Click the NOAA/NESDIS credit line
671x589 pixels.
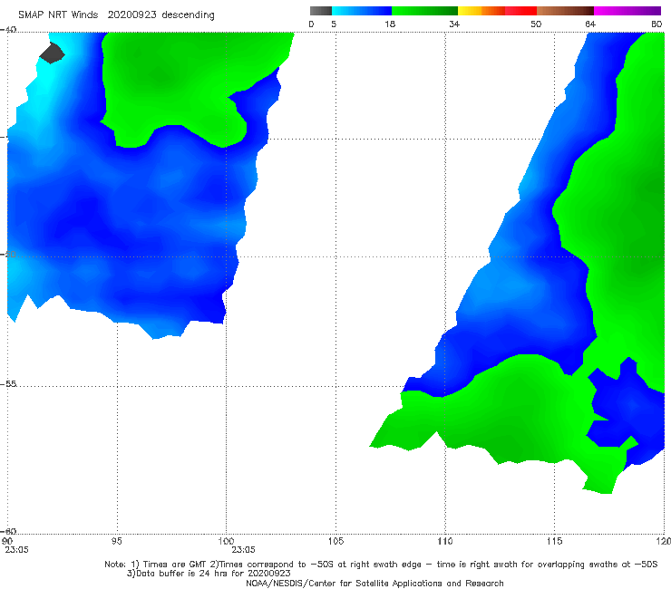click(374, 583)
